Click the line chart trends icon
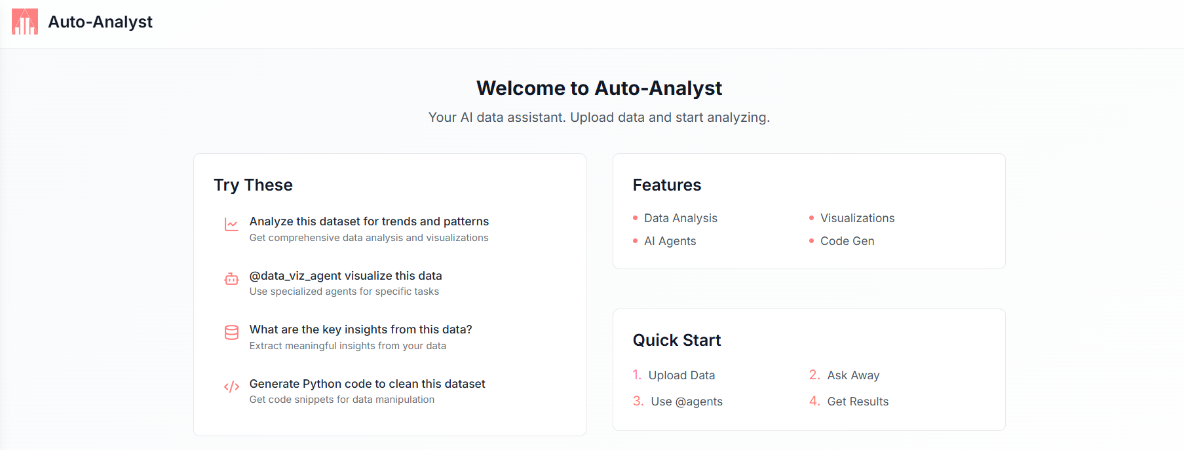This screenshot has height=450, width=1184. click(x=231, y=225)
